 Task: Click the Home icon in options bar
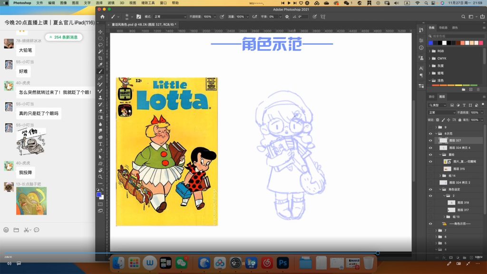pos(102,17)
